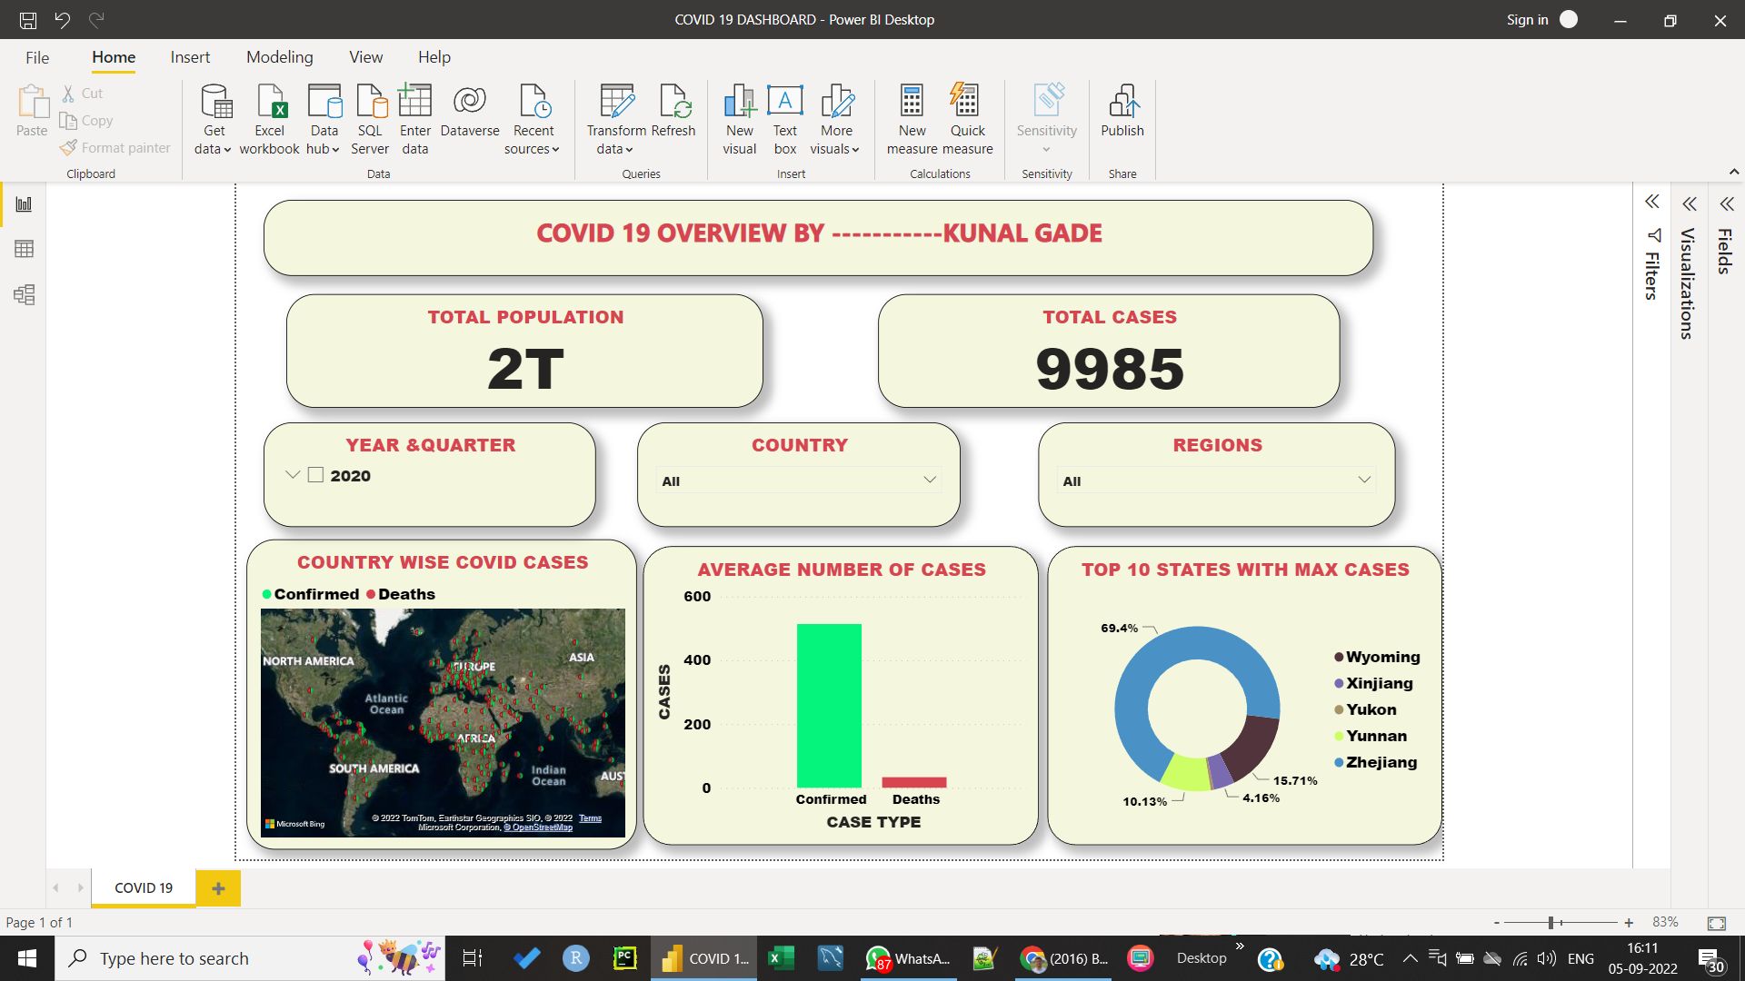This screenshot has height=981, width=1745.
Task: Open Transform data in Power Query
Action: (615, 118)
